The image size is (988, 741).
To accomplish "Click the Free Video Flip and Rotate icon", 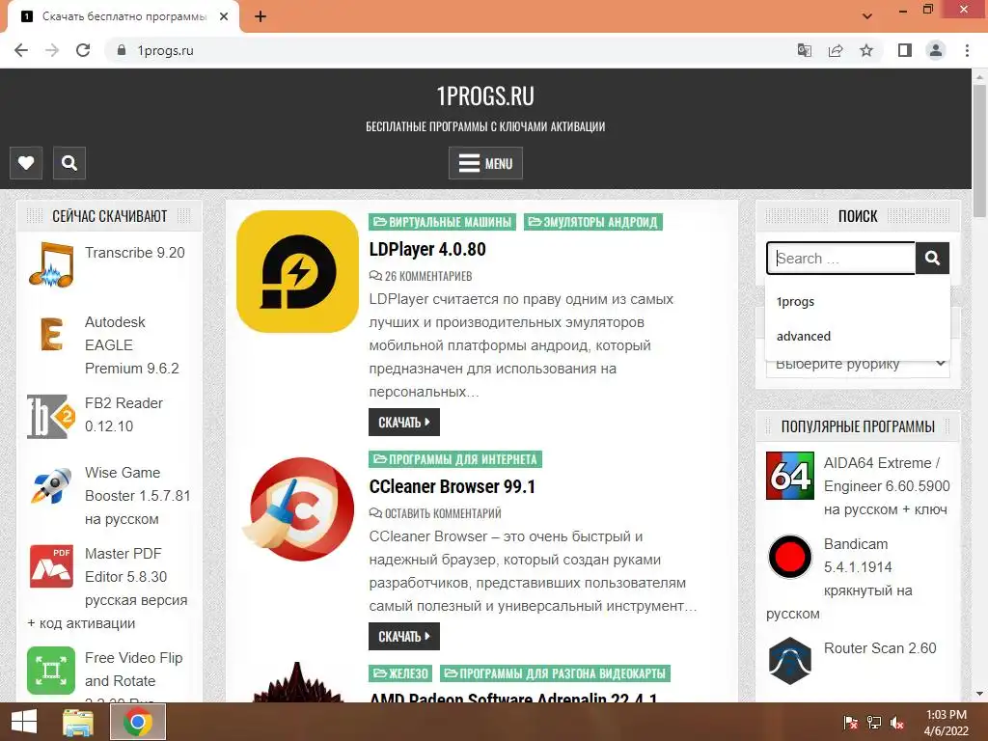I will pos(51,671).
